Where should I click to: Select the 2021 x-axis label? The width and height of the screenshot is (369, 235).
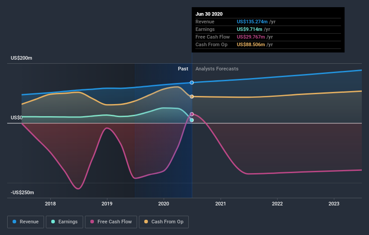coord(221,204)
